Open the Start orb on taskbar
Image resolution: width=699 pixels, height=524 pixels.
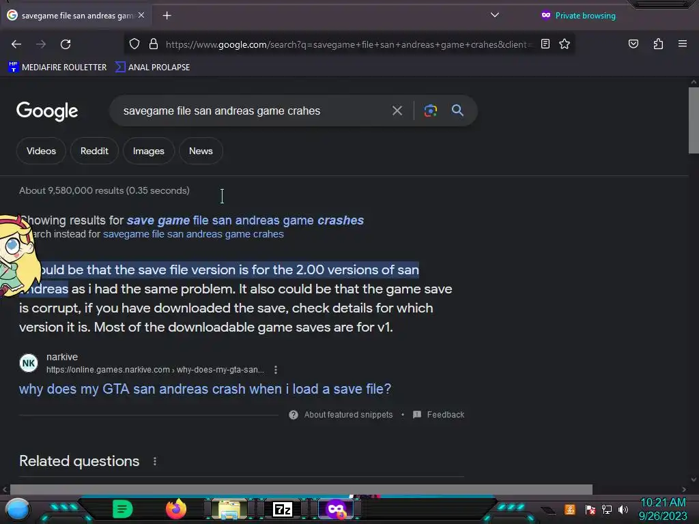pyautogui.click(x=18, y=509)
